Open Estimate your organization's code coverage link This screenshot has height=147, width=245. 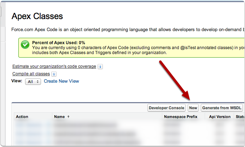[54, 66]
